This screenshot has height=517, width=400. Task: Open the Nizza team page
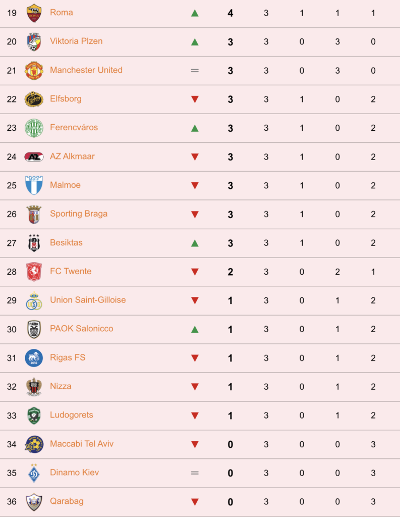[61, 386]
